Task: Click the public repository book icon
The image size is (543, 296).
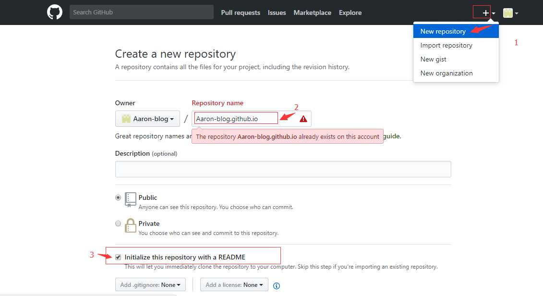Action: point(130,199)
